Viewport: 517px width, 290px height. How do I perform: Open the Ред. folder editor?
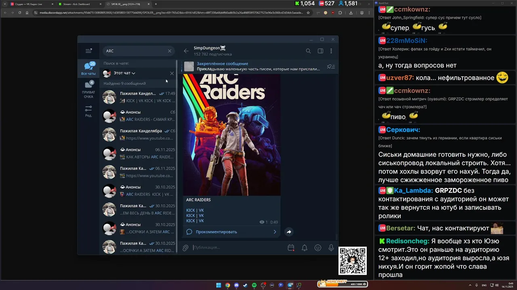coord(88,111)
